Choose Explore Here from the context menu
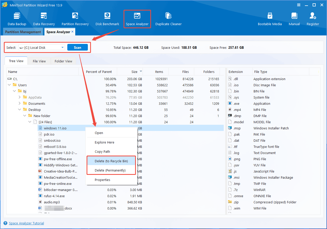The image size is (327, 229). click(x=111, y=142)
